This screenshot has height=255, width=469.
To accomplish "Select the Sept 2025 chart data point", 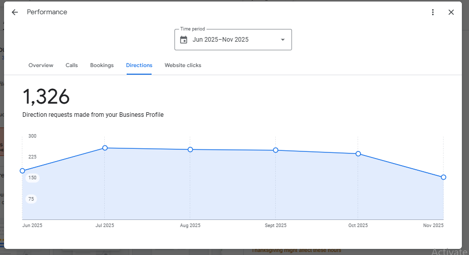I will pos(276,150).
